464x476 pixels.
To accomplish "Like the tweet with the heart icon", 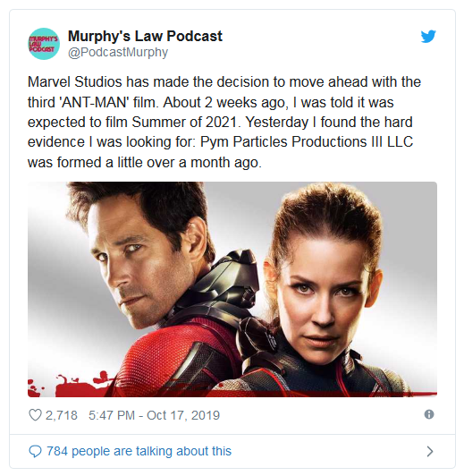I will [x=35, y=414].
